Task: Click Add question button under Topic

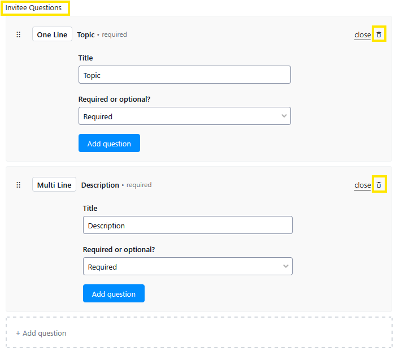Action: coord(109,143)
